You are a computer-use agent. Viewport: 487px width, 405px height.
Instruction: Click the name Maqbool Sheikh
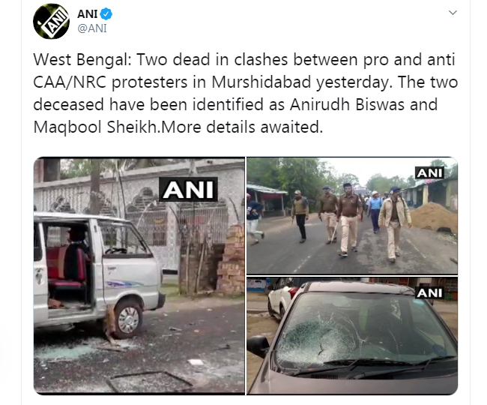96,127
